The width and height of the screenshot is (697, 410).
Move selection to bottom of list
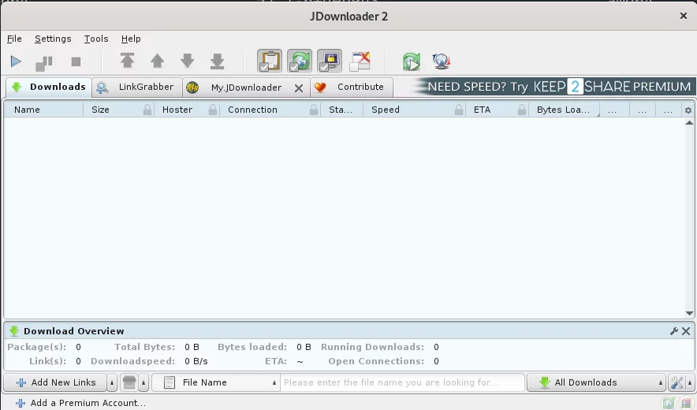click(x=217, y=61)
